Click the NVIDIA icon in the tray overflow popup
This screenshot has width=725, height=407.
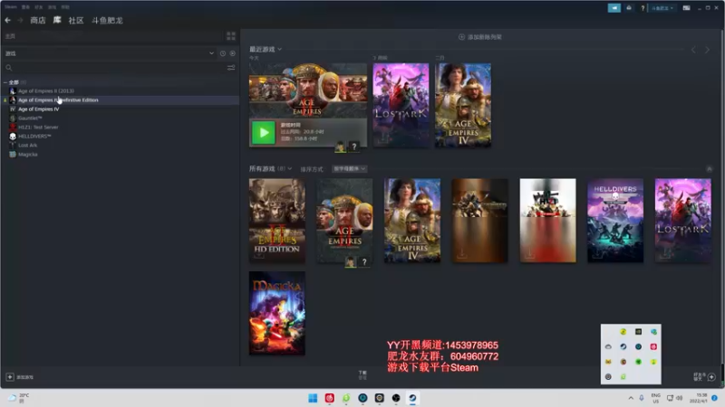coord(639,331)
